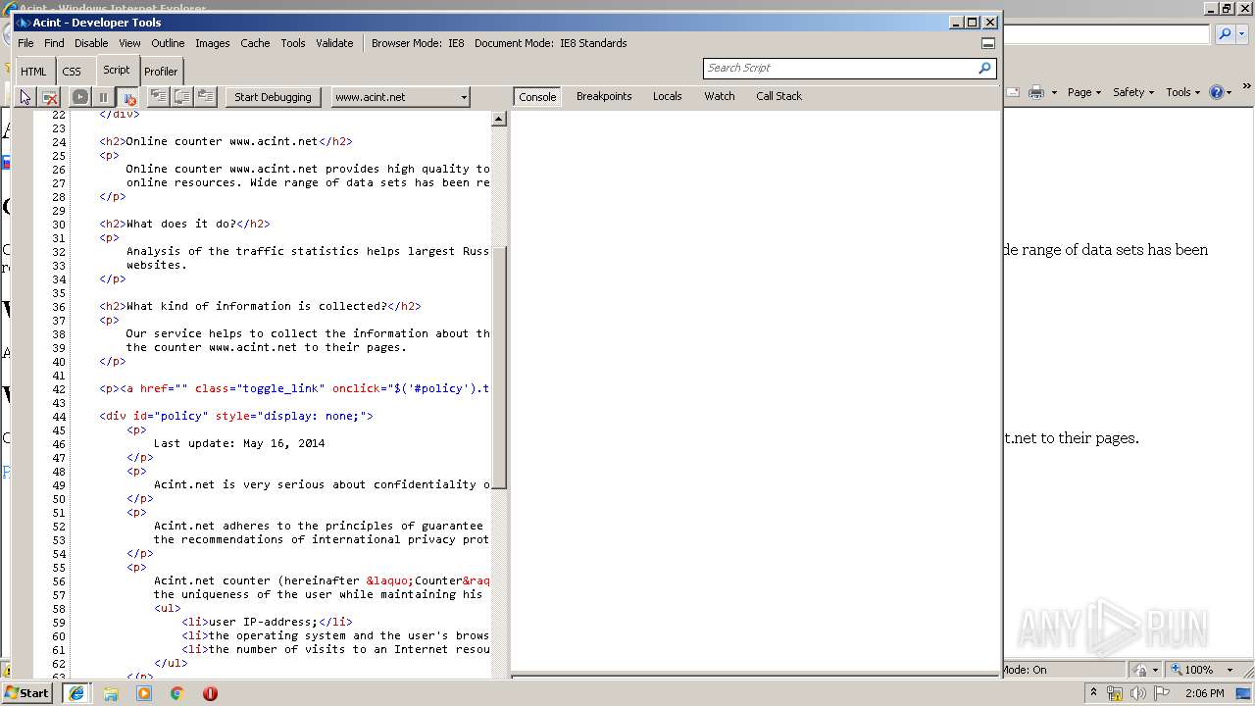Click the Action Center flag tray icon

pos(1161,693)
